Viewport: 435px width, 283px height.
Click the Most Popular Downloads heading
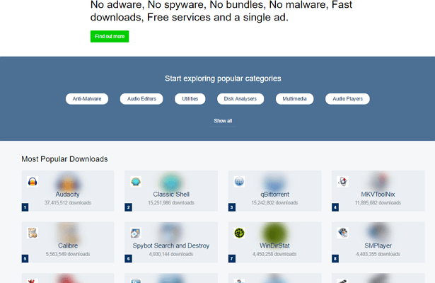click(x=64, y=159)
